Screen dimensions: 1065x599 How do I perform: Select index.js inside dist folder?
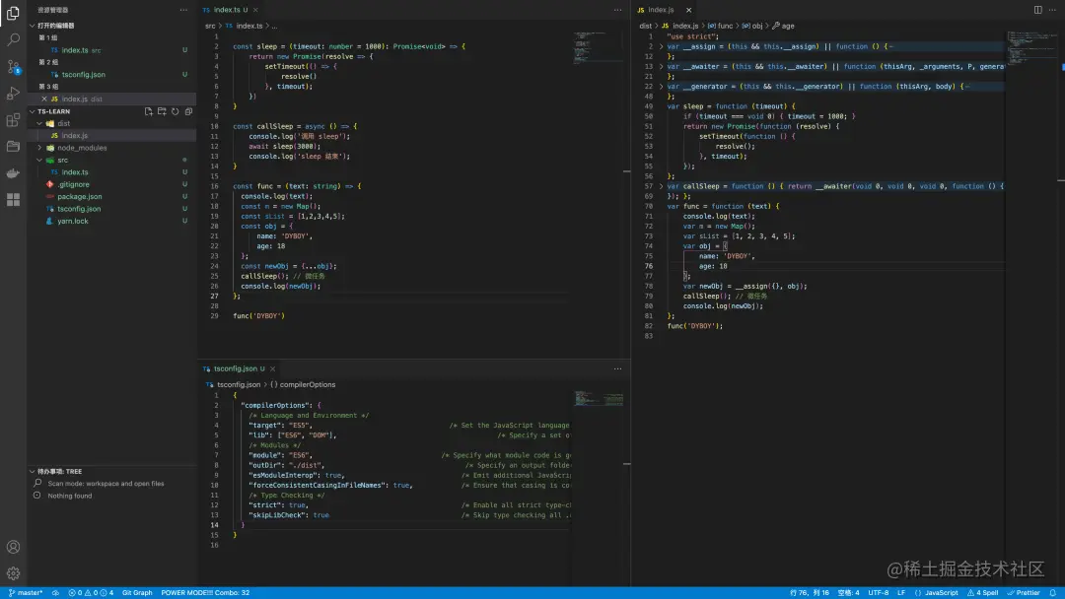[x=112, y=136]
